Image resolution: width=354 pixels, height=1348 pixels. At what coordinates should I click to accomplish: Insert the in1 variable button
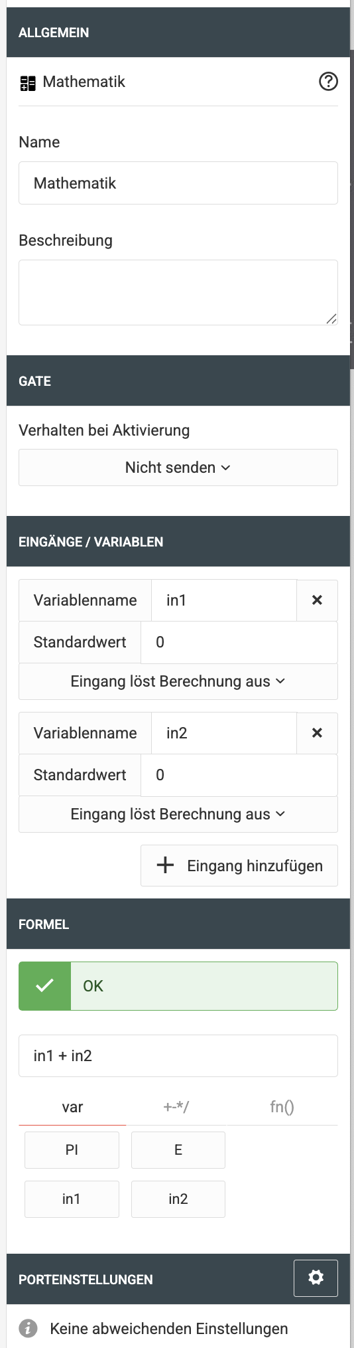(x=72, y=1199)
